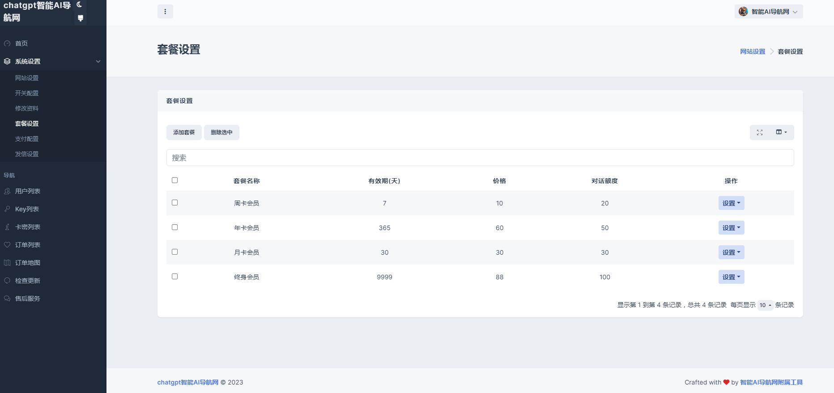Open 设置 dropdown for 月卡会员
Viewport: 834px width, 393px height.
[x=731, y=252]
